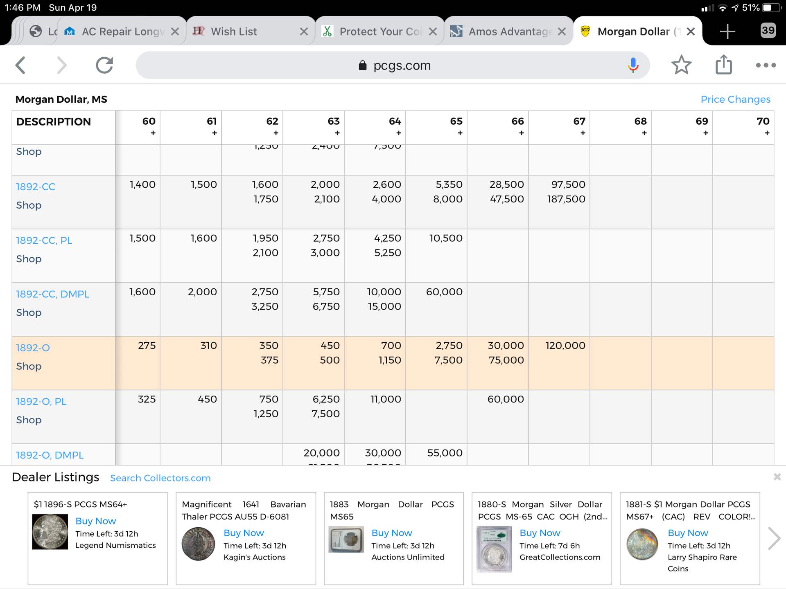The width and height of the screenshot is (786, 589).
Task: Tap the reload page icon
Action: [104, 65]
